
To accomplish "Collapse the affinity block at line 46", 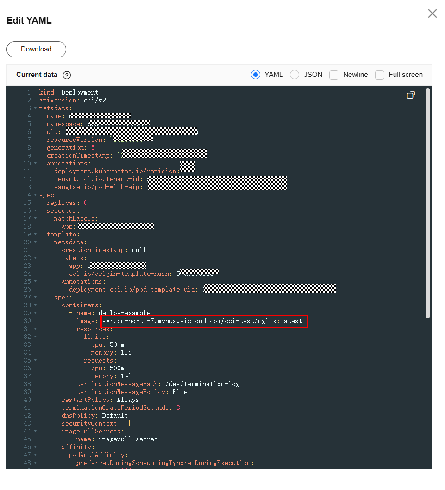I will click(x=35, y=447).
